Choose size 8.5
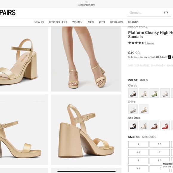The height and width of the screenshot is (173, 173). (160, 160)
